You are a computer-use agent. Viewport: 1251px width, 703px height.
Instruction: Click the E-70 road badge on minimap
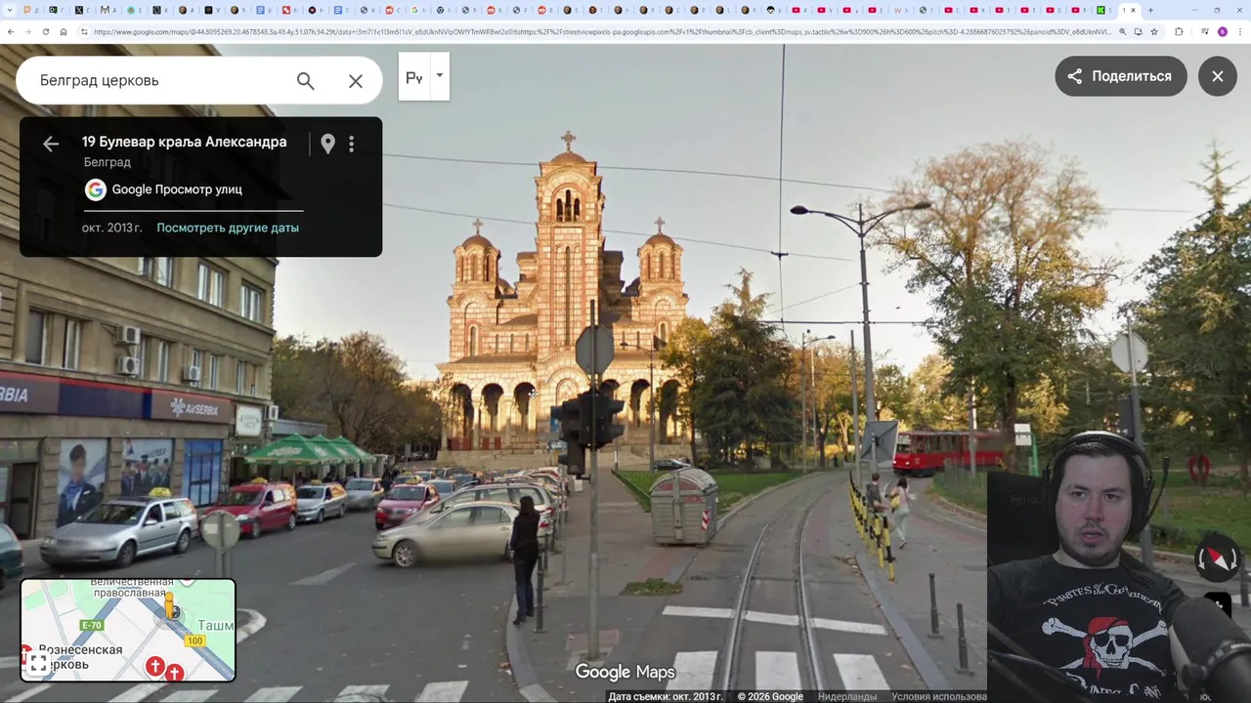pos(92,625)
